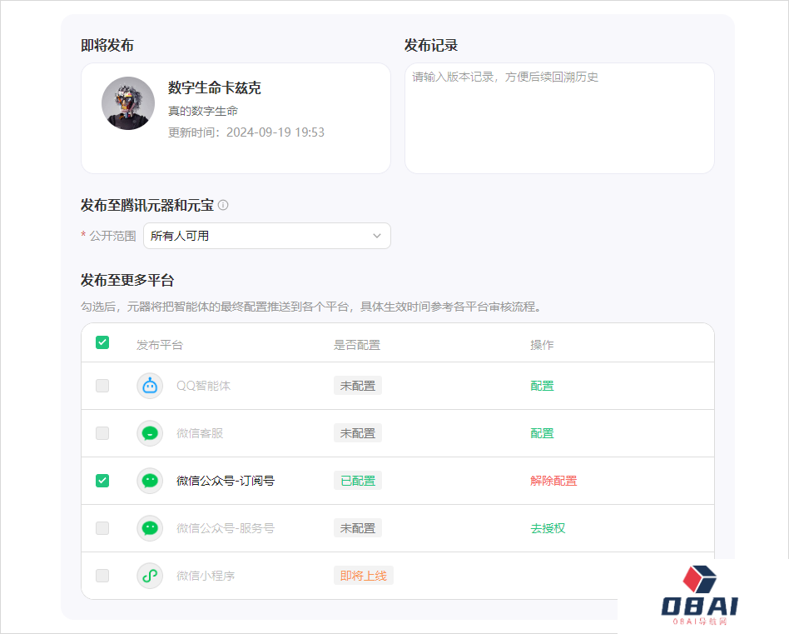Open the 公开范围 dropdown
The width and height of the screenshot is (789, 634).
pyautogui.click(x=266, y=236)
